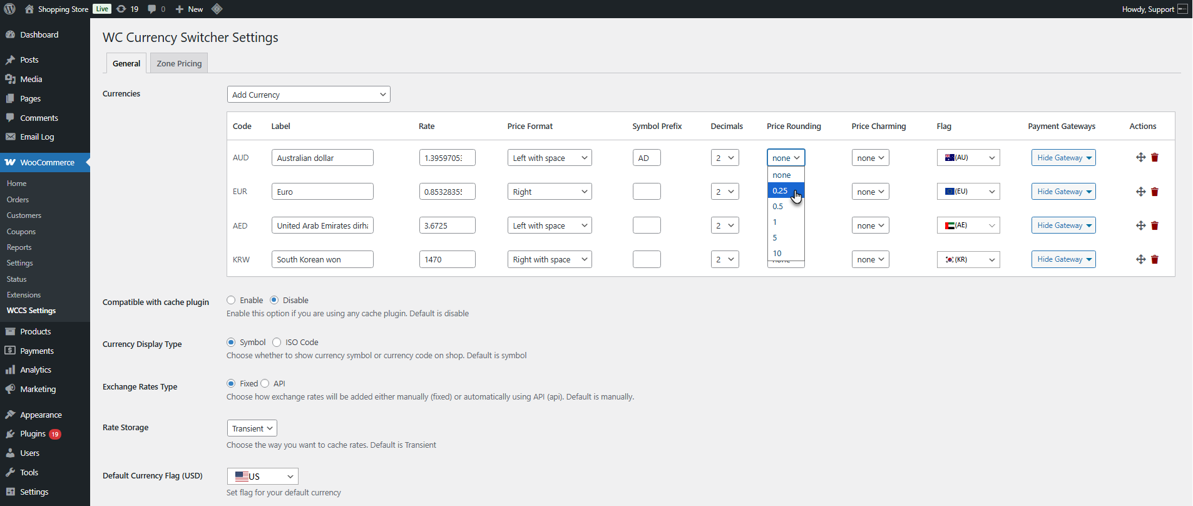Image resolution: width=1193 pixels, height=506 pixels.
Task: Delete the South Korean won currency
Action: (1155, 259)
